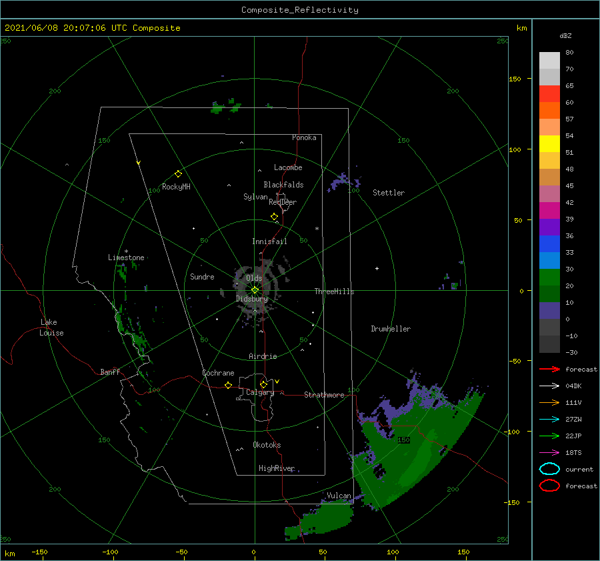600x561 pixels.
Task: Click the yellow diamond marker inside Calgary
Action: pyautogui.click(x=263, y=384)
